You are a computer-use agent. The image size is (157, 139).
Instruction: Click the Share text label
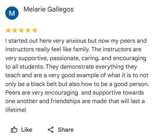click(66, 130)
